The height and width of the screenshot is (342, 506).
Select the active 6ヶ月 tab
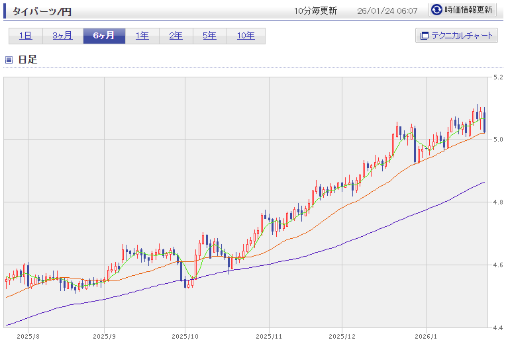(x=104, y=36)
